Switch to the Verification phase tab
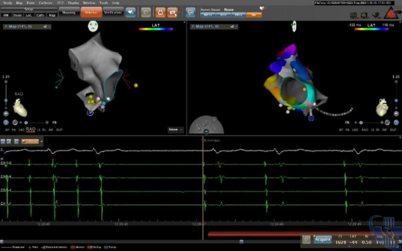This screenshot has height=251, width=402. pyautogui.click(x=113, y=12)
